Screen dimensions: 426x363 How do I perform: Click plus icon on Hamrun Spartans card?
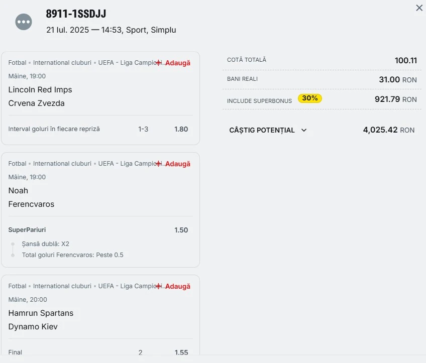click(159, 287)
